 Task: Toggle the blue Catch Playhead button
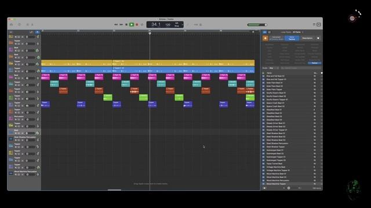37,32
